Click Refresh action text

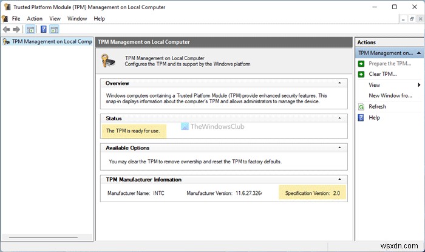(x=377, y=107)
